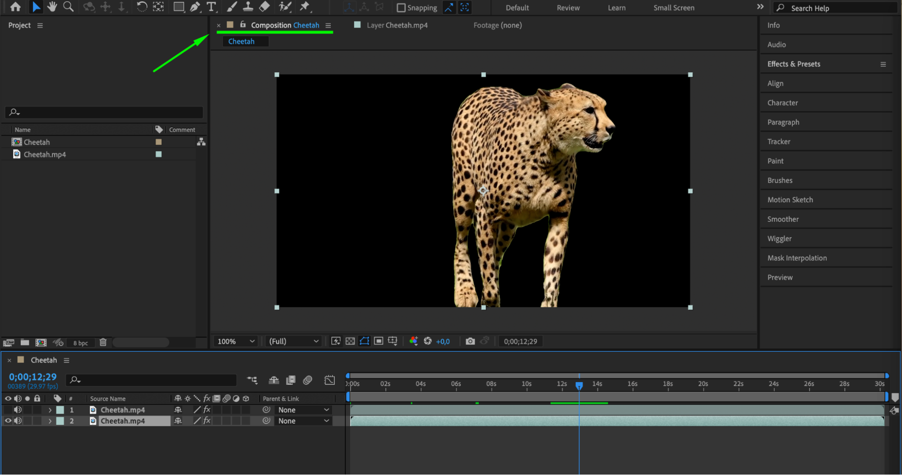902x475 pixels.
Task: Switch to the Review workspace
Action: 568,8
